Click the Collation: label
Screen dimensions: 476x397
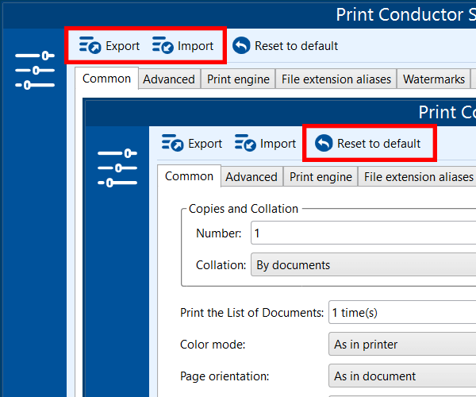(x=221, y=265)
